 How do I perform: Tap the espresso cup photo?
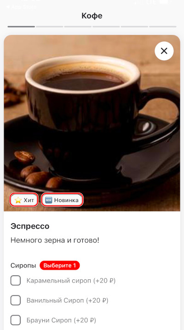point(92,123)
